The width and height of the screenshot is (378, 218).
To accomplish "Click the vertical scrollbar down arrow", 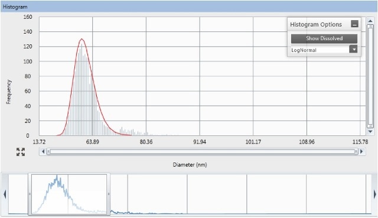I will pyautogui.click(x=370, y=132).
